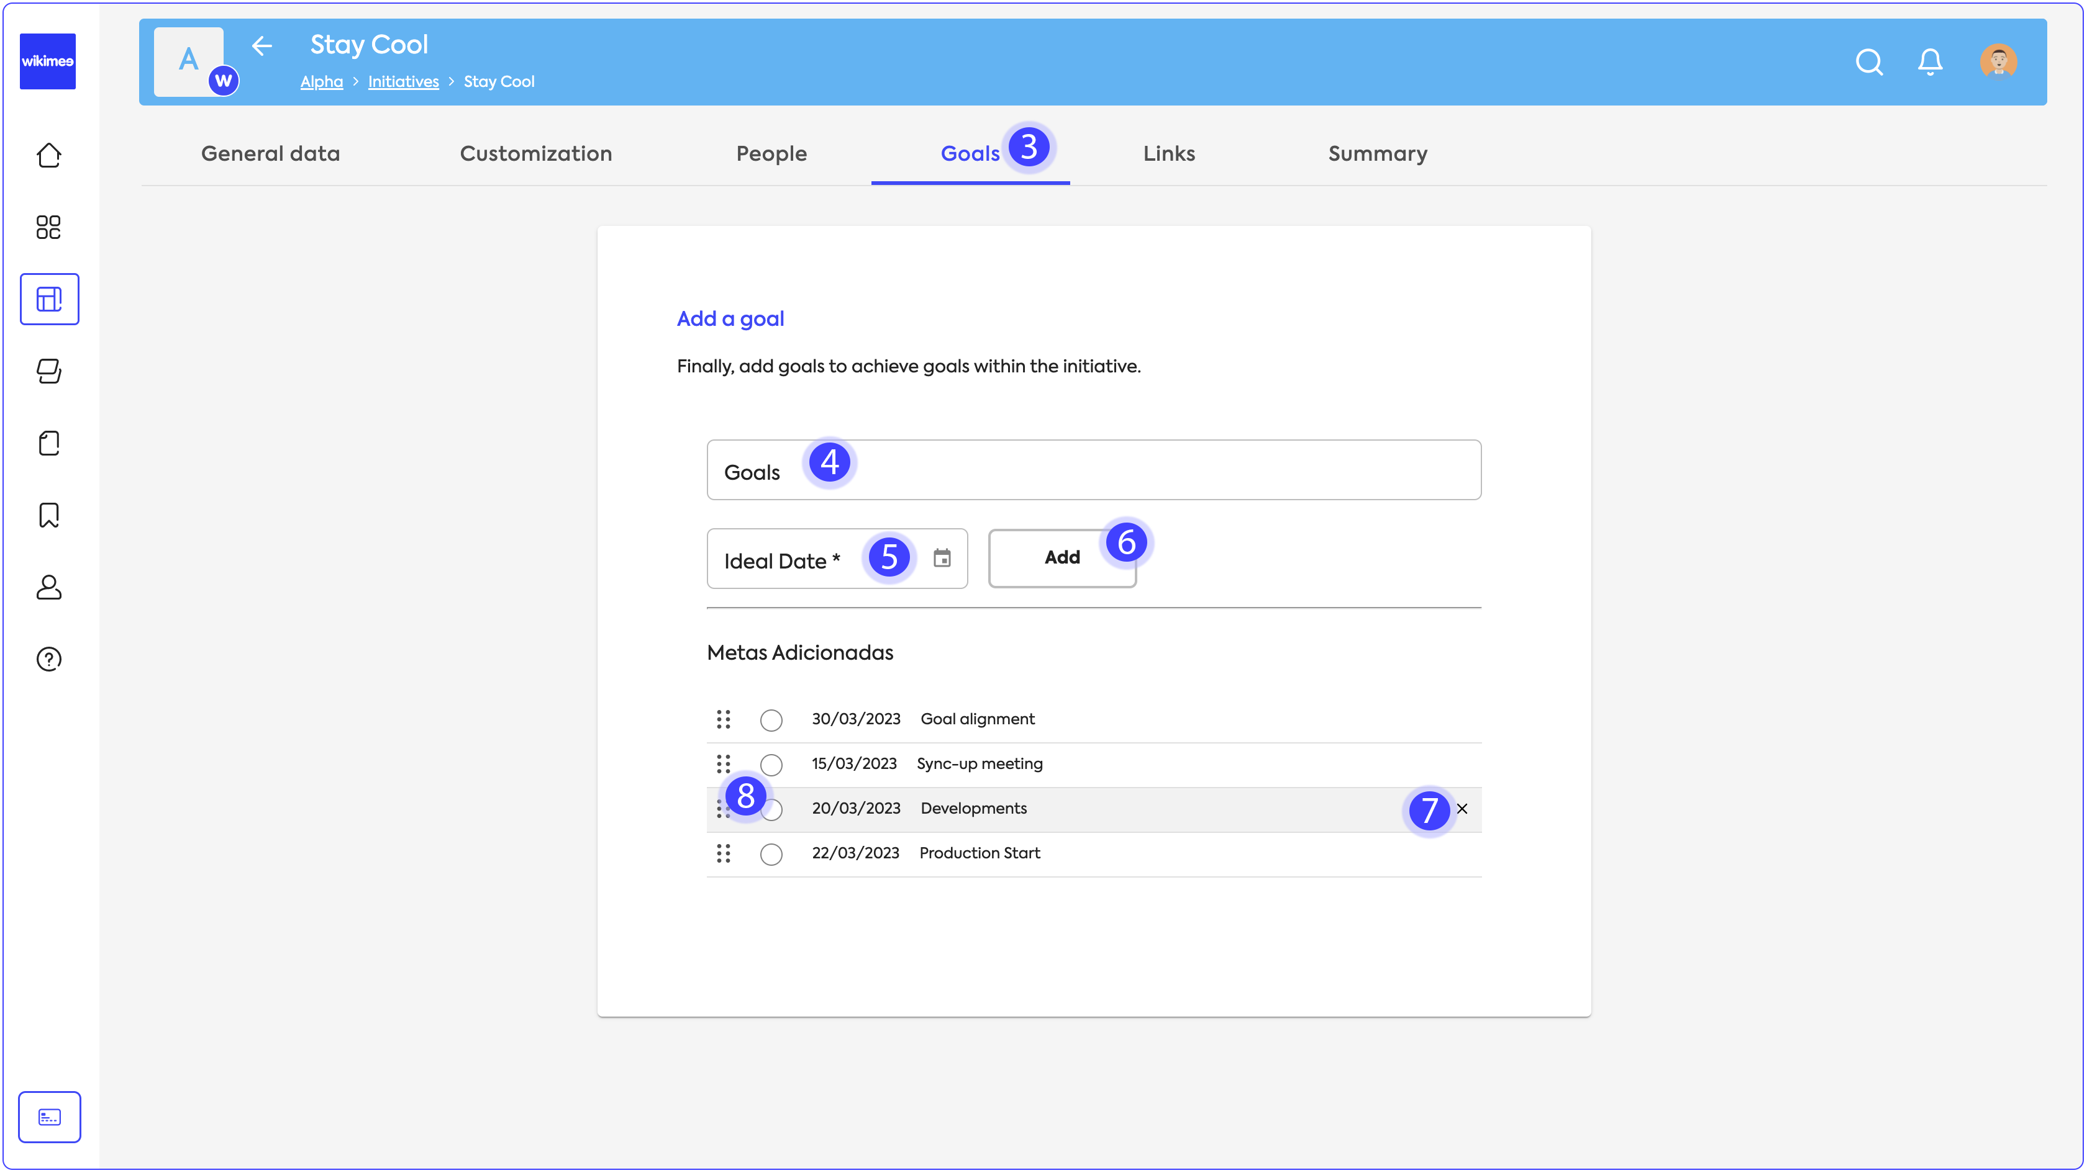Follow the Initiatives breadcrumb link
This screenshot has width=2087, height=1173.
tap(402, 82)
